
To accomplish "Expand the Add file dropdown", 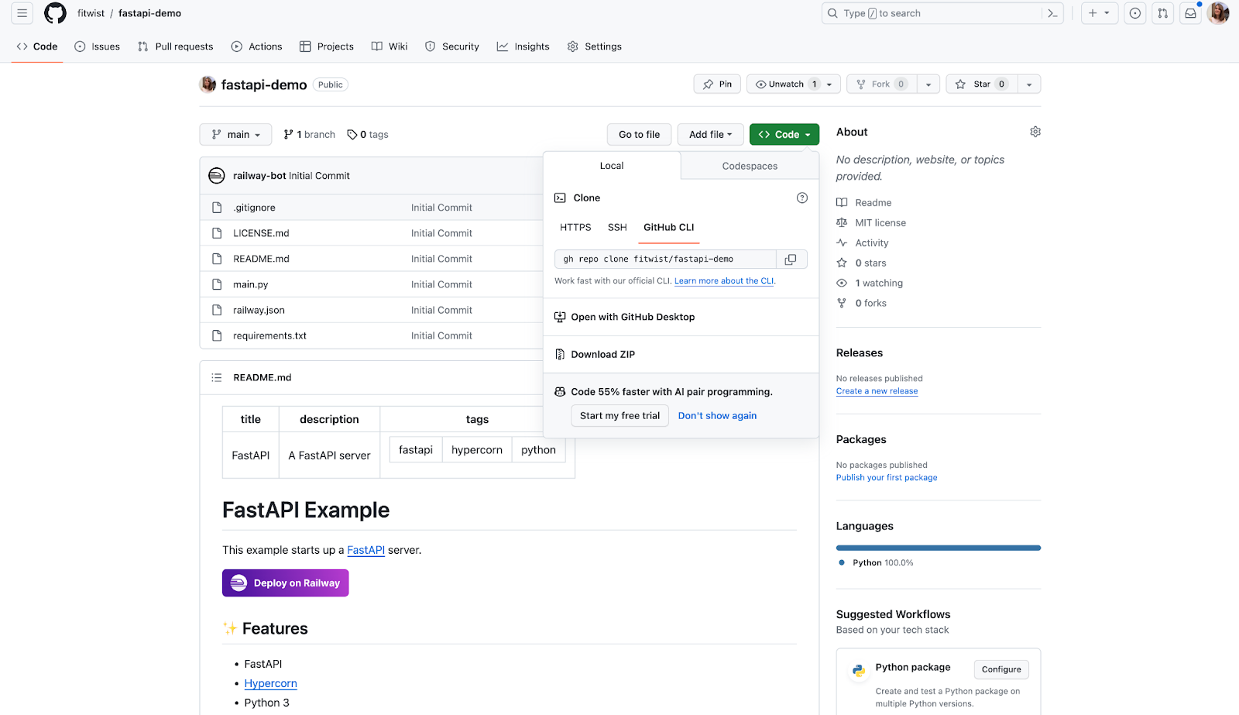I will (710, 135).
